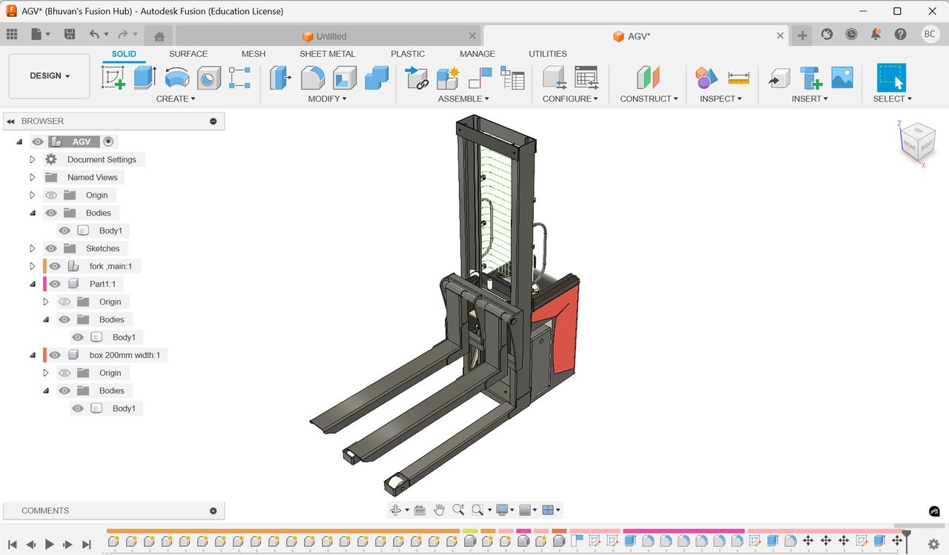949x555 pixels.
Task: Select the Fillet tool in Modify
Action: [312, 77]
